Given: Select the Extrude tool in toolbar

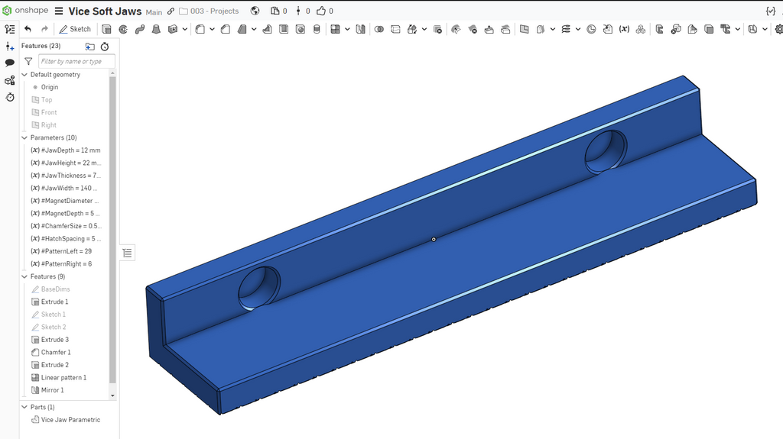Looking at the screenshot, I should point(106,30).
